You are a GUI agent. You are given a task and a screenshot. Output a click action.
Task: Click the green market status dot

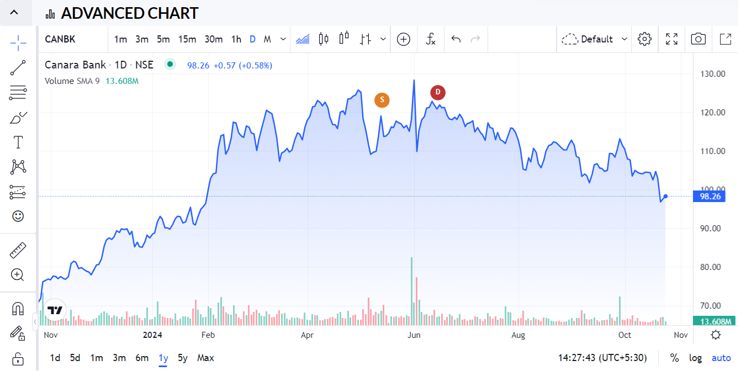pos(170,65)
